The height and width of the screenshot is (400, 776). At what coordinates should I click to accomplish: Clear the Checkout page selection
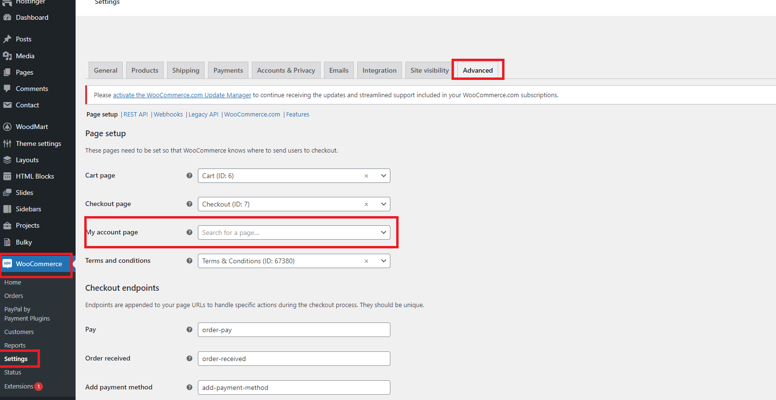366,205
